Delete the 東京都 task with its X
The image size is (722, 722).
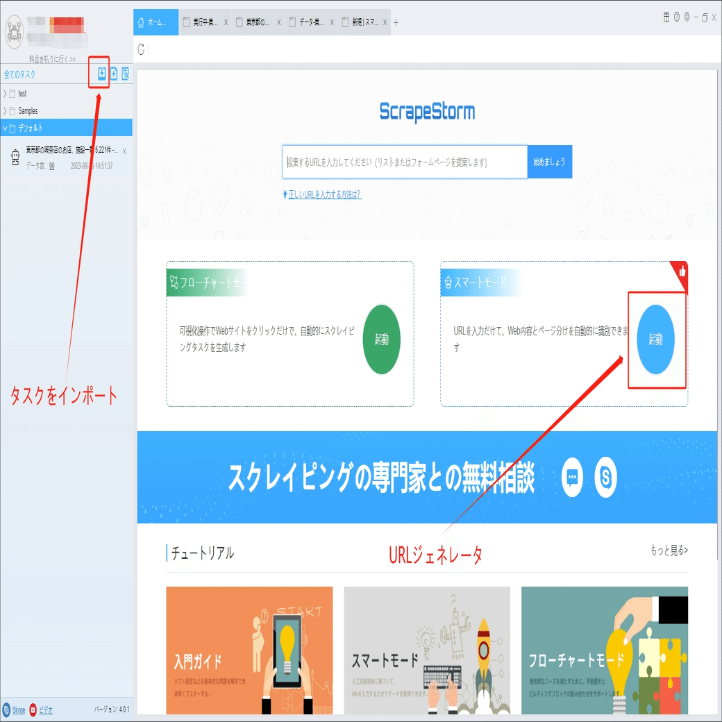point(124,151)
